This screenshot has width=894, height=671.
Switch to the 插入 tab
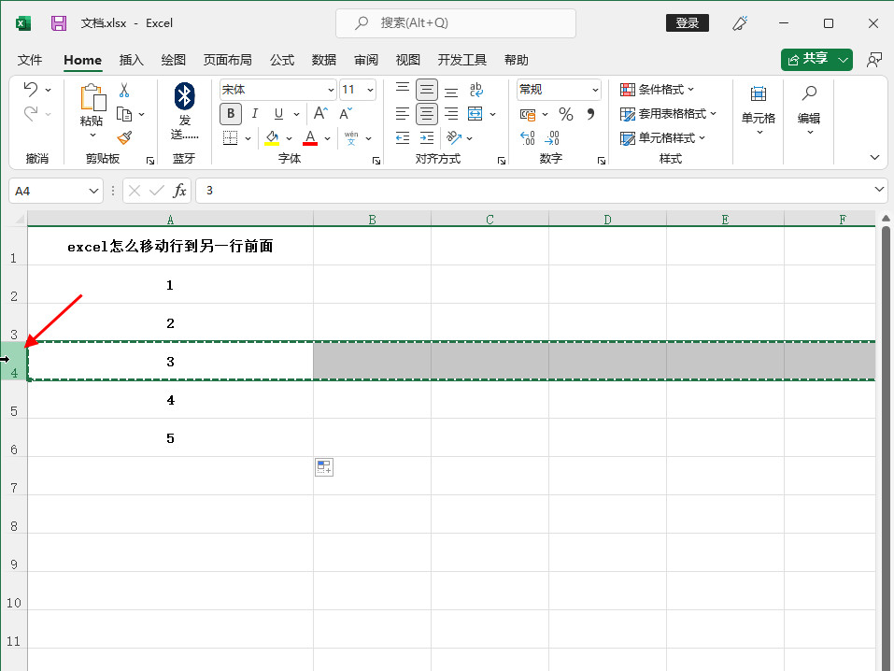131,60
